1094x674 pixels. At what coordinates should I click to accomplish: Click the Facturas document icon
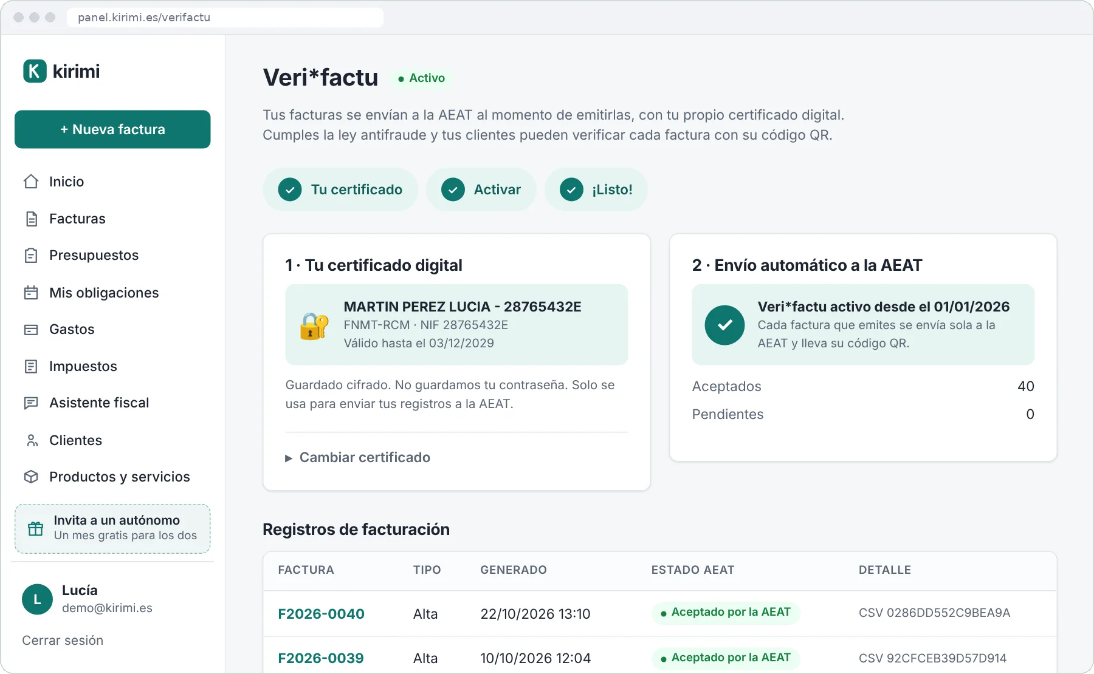32,219
